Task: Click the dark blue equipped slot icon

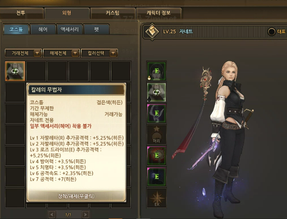Action: (157, 177)
